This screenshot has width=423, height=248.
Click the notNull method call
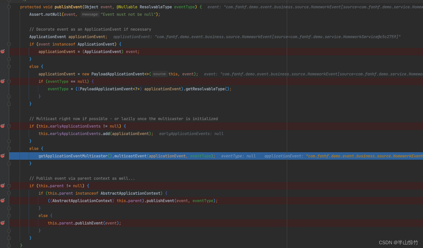point(53,14)
